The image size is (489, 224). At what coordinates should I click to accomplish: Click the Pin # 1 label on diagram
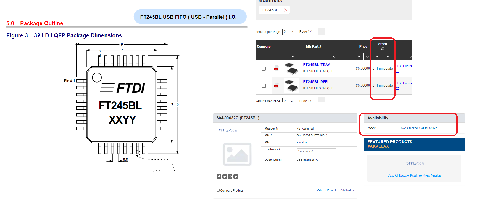(x=69, y=81)
